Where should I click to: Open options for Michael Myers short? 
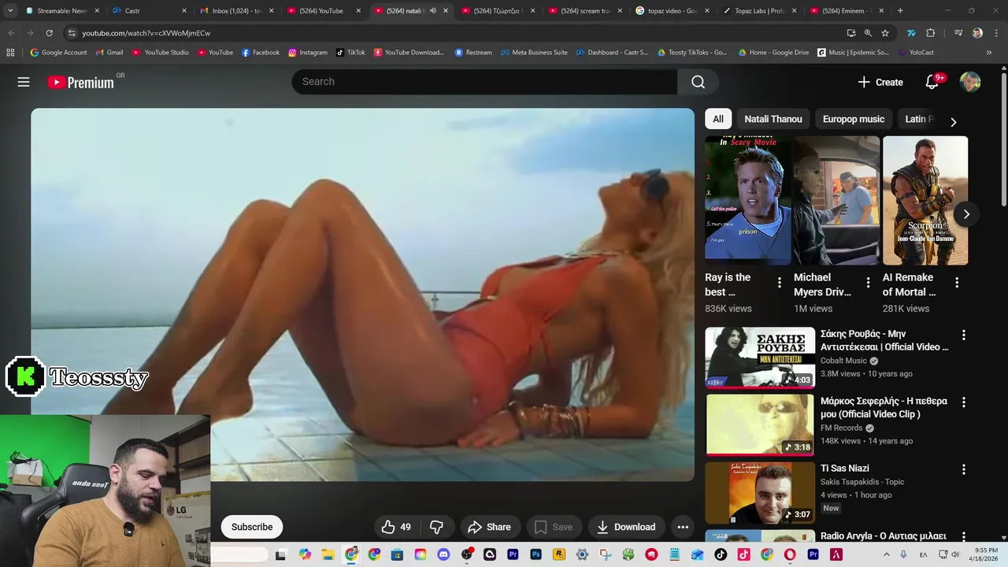pos(869,283)
